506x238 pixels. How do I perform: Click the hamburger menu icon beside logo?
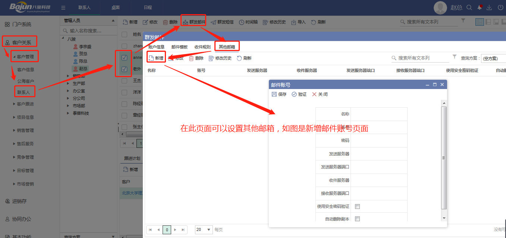(x=63, y=7)
